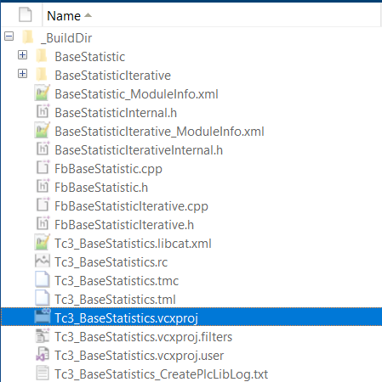Select the file name Tc3_BaseStatistics.tmc
Screen dimensions: 382x382
tap(117, 281)
